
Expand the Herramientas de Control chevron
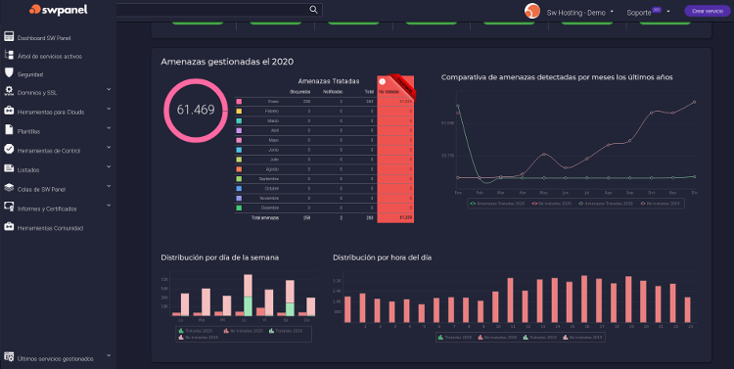[x=109, y=147]
